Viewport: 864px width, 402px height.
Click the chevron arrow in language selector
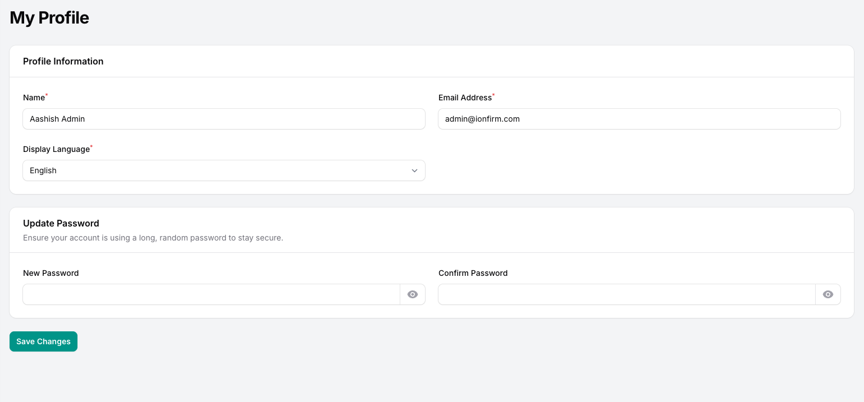click(x=414, y=170)
